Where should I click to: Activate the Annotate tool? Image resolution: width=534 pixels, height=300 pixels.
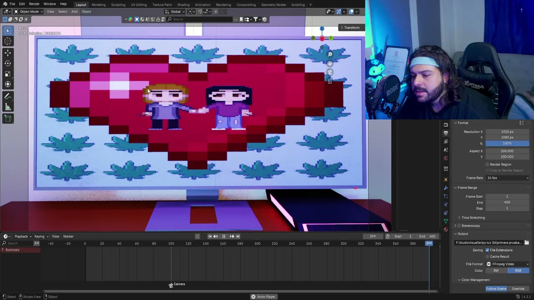coord(8,96)
